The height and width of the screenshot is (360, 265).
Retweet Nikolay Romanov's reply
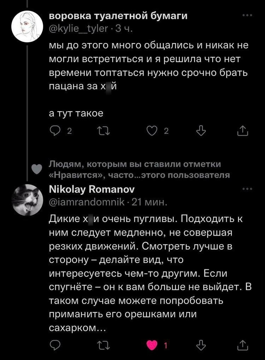[x=102, y=345]
